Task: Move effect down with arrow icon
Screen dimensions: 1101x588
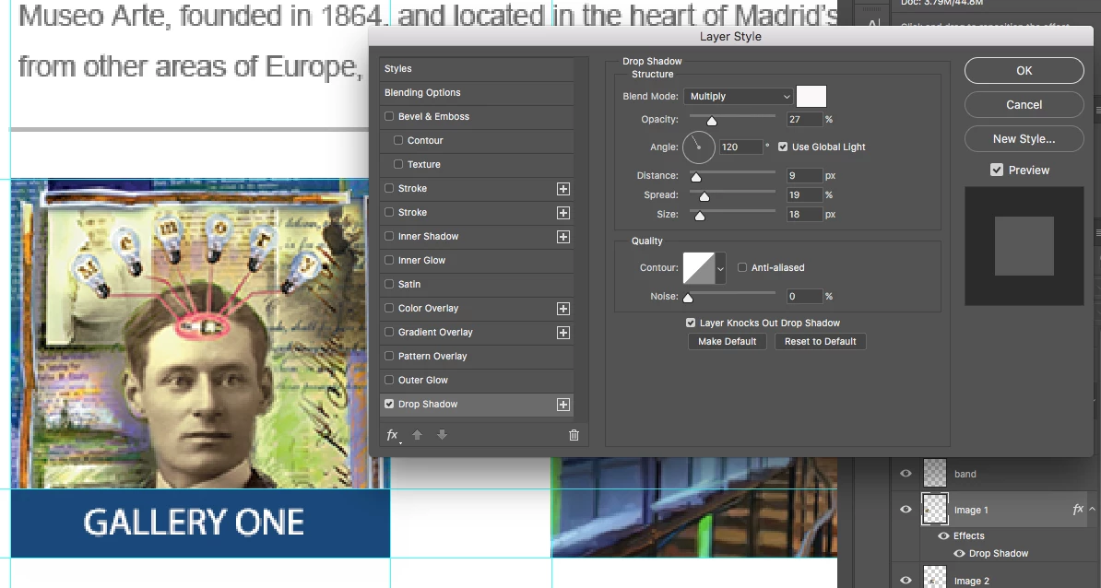Action: 442,435
